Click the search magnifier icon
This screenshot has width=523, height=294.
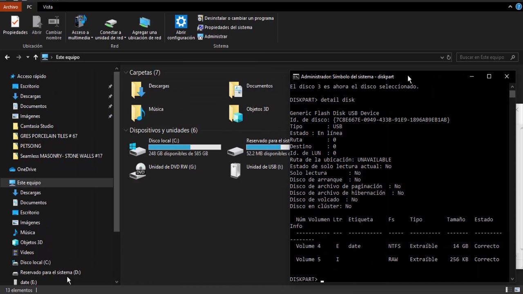514,57
